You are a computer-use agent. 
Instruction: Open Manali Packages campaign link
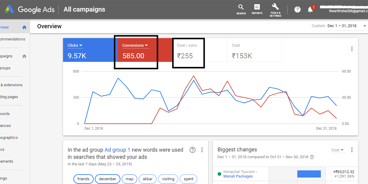(x=238, y=176)
